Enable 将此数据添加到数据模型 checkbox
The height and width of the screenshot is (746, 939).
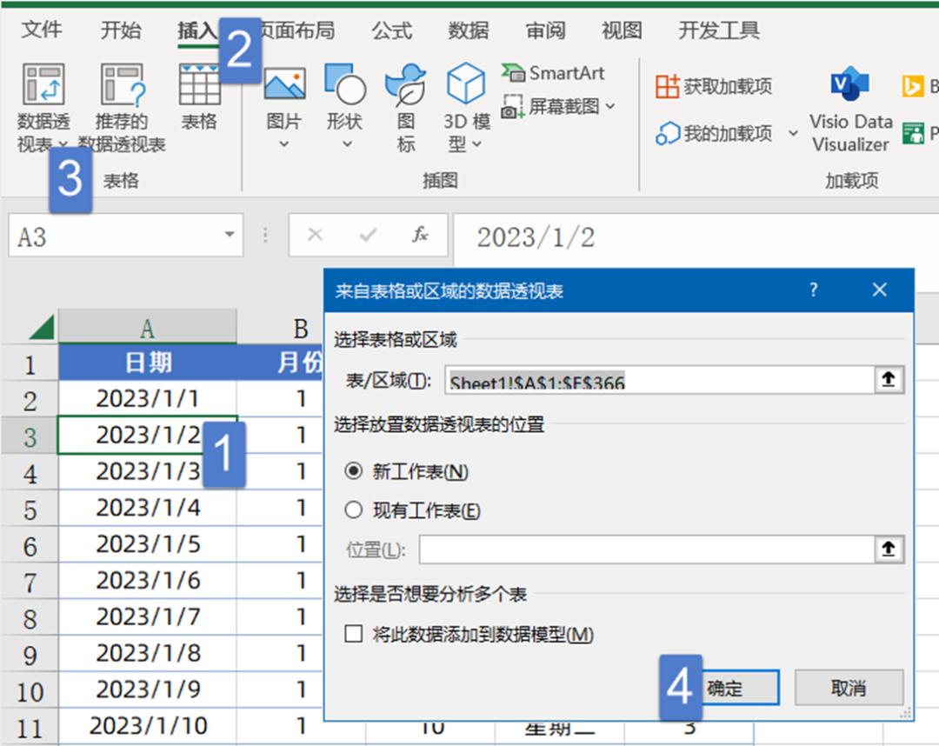pos(353,636)
